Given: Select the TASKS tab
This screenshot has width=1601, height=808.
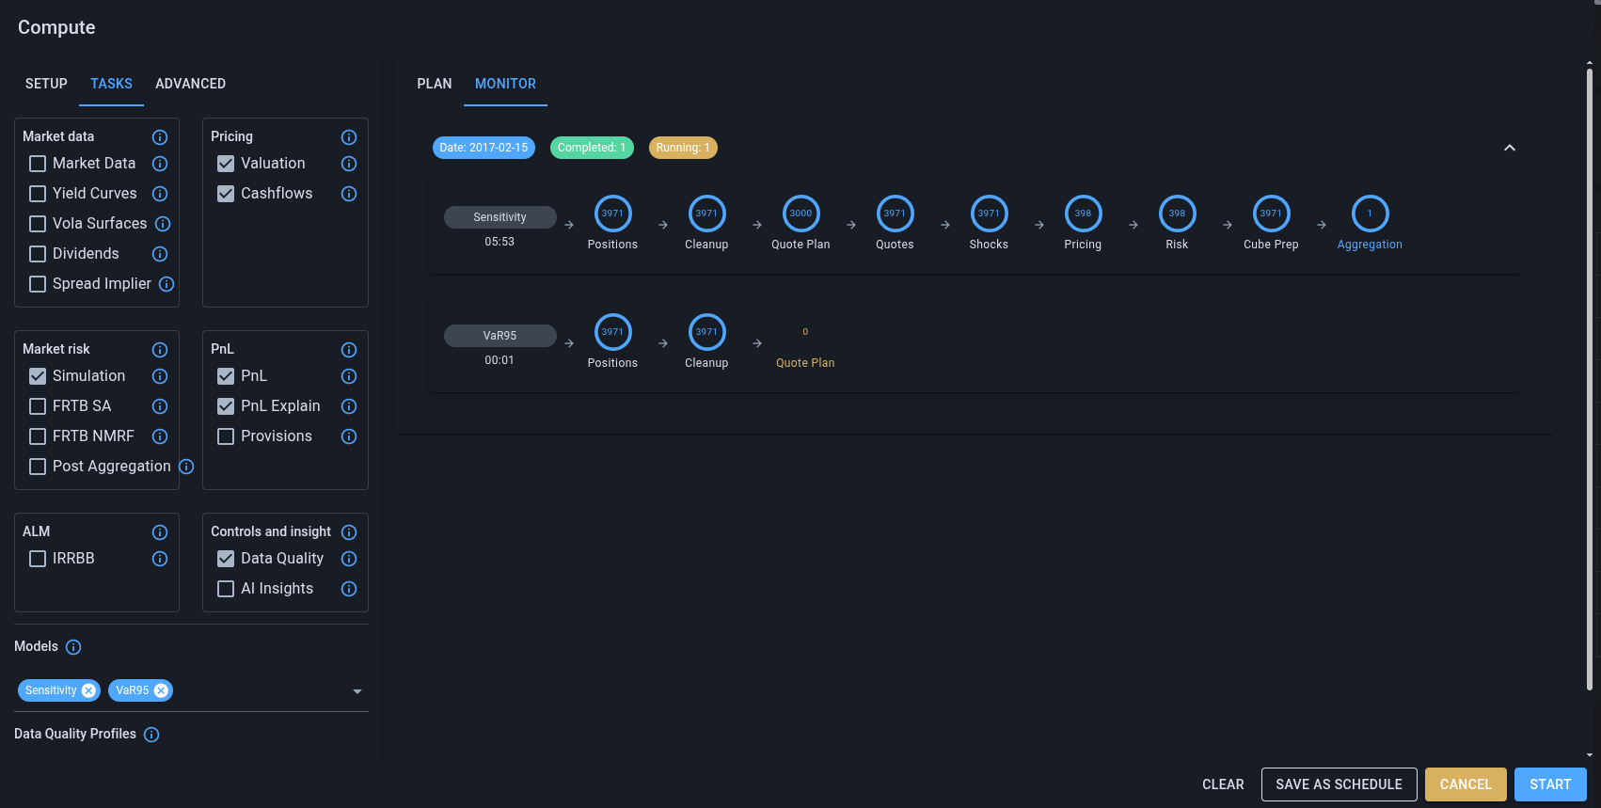Looking at the screenshot, I should [x=111, y=84].
